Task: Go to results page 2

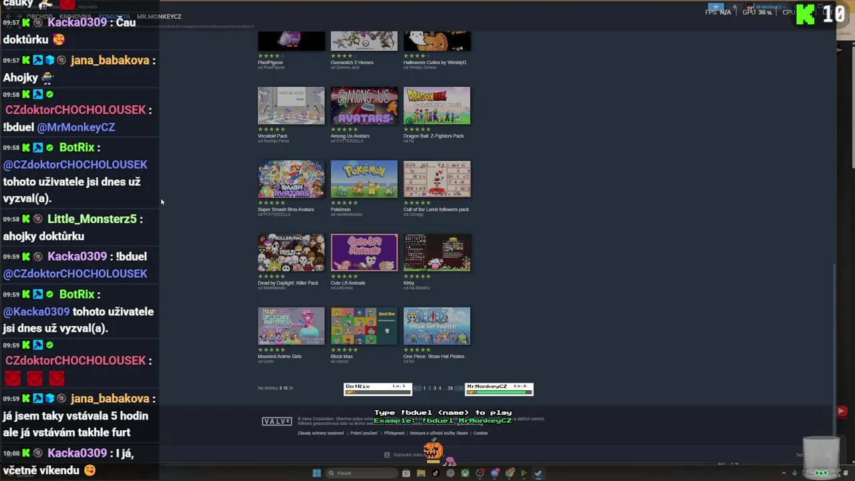Action: [429, 388]
